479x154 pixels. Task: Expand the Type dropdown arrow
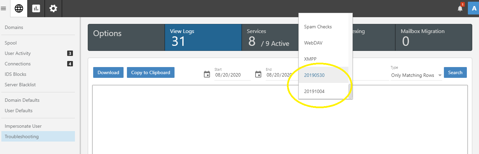coord(440,75)
